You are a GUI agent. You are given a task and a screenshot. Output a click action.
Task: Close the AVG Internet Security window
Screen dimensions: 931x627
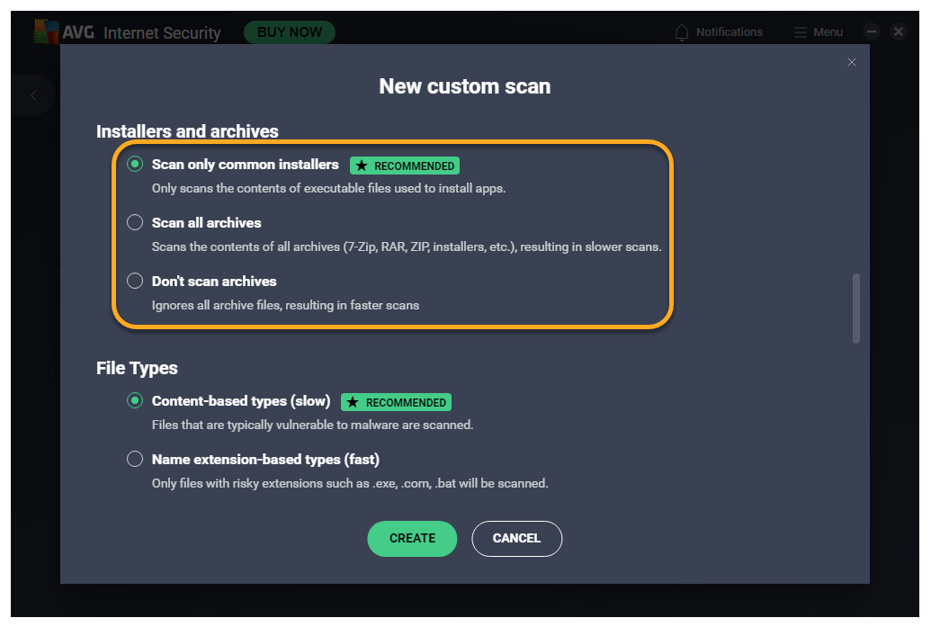899,31
